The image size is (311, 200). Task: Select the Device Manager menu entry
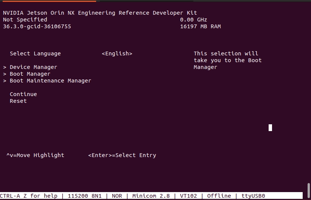pyautogui.click(x=33, y=67)
